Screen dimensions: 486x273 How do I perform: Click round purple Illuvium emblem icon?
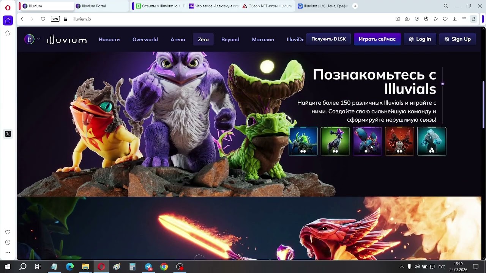coord(29,39)
